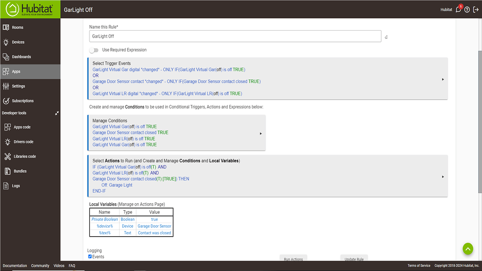482x271 pixels.
Task: Expand the Manage Conditions panel
Action: (261, 133)
